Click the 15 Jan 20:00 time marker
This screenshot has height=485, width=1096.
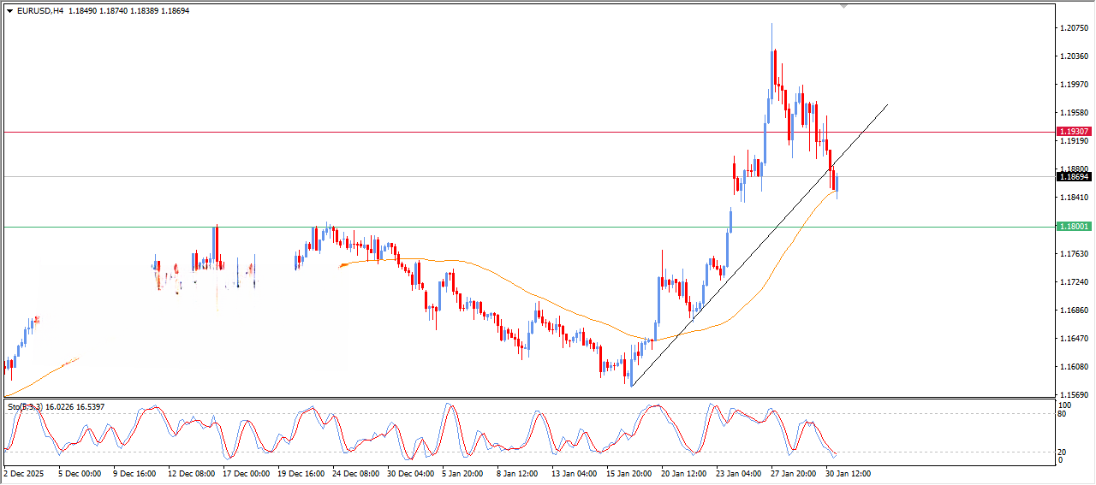tap(629, 473)
